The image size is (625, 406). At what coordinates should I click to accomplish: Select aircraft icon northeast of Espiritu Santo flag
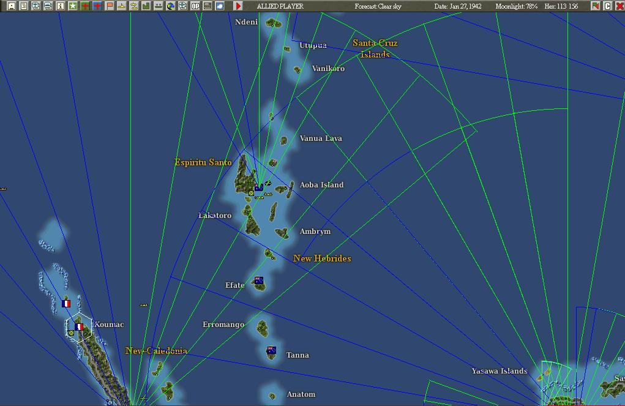(x=268, y=184)
